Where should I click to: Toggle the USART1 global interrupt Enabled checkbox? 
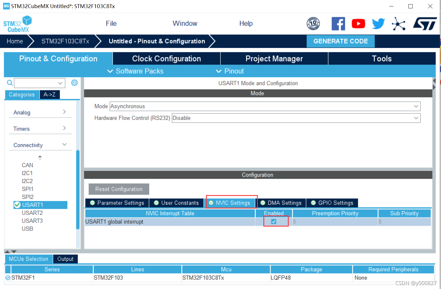[x=274, y=222]
